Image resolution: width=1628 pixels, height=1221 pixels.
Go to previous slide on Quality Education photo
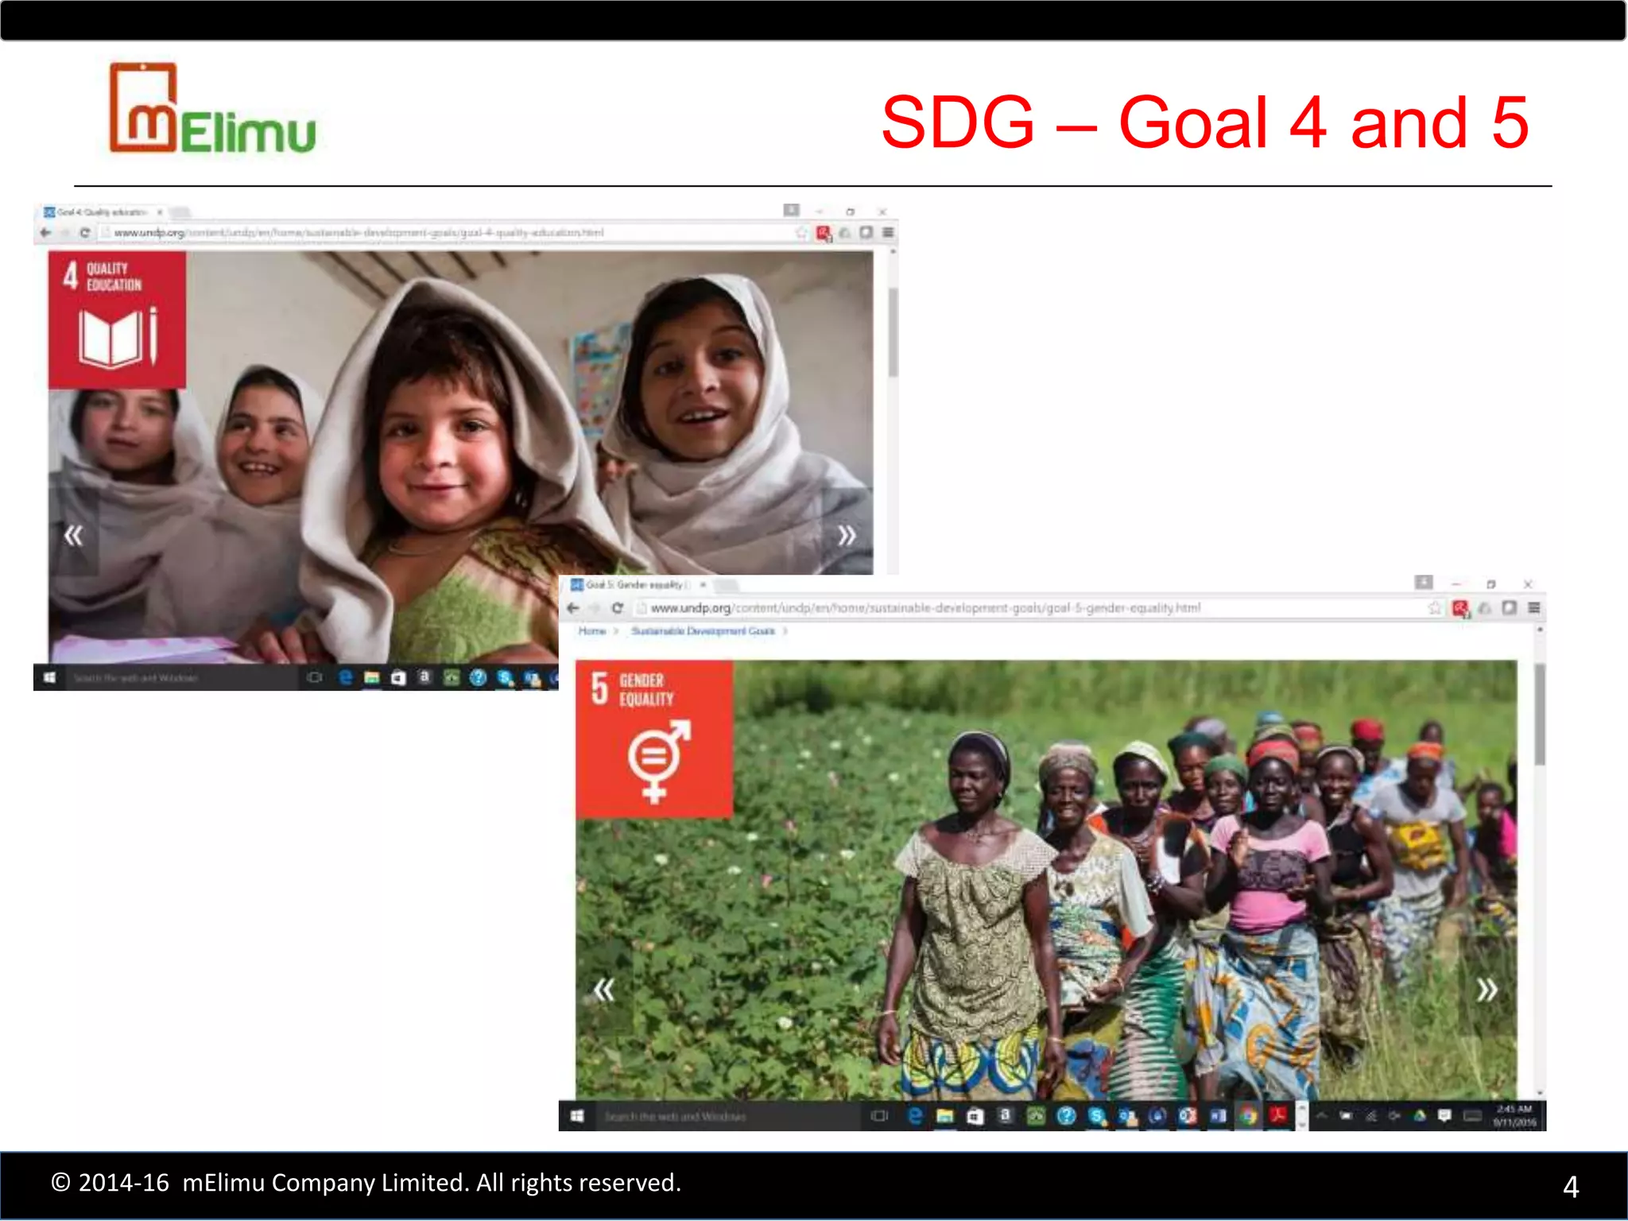[73, 535]
